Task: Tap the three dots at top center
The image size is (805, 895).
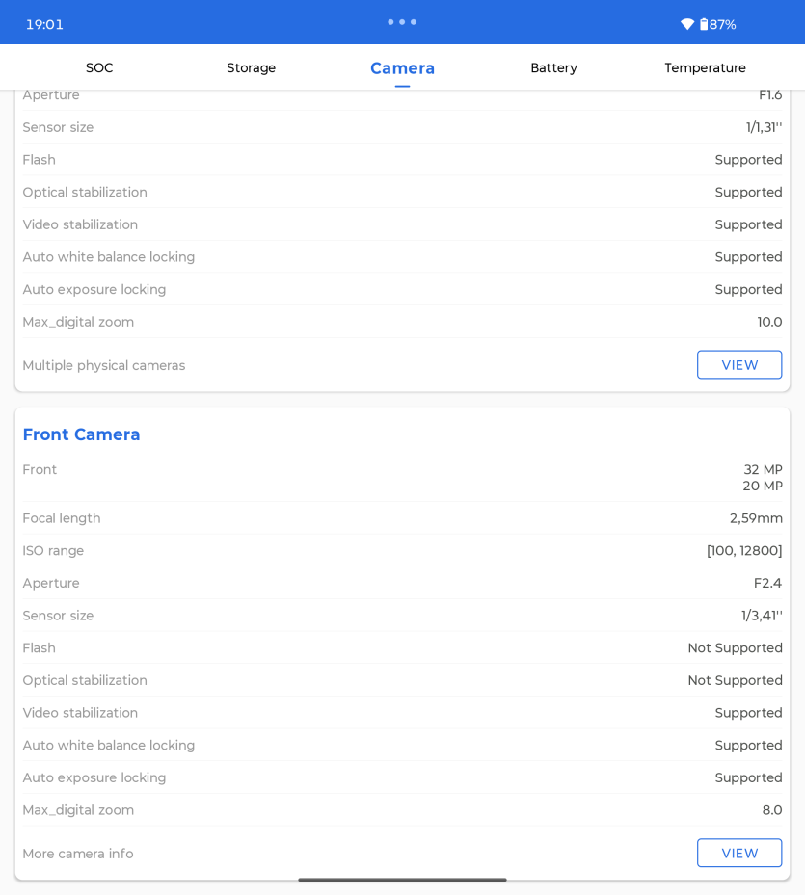Action: (x=402, y=22)
